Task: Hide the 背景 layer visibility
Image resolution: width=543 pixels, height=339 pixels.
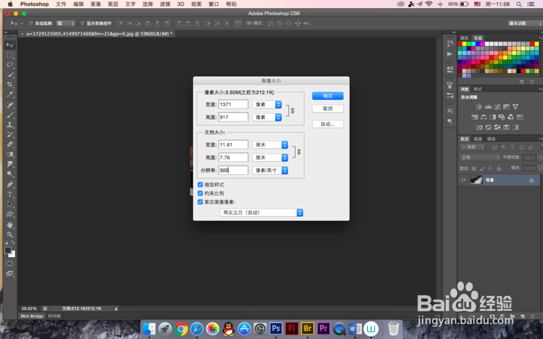Action: [463, 180]
